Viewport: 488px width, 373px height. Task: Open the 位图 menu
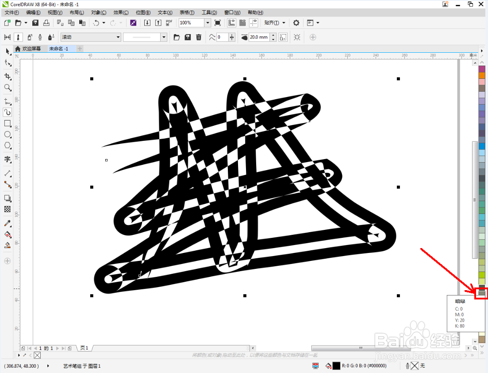coord(143,12)
